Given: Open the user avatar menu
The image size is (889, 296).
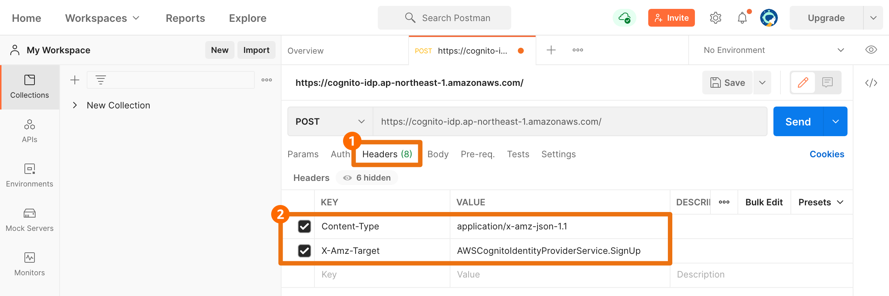Looking at the screenshot, I should [769, 18].
